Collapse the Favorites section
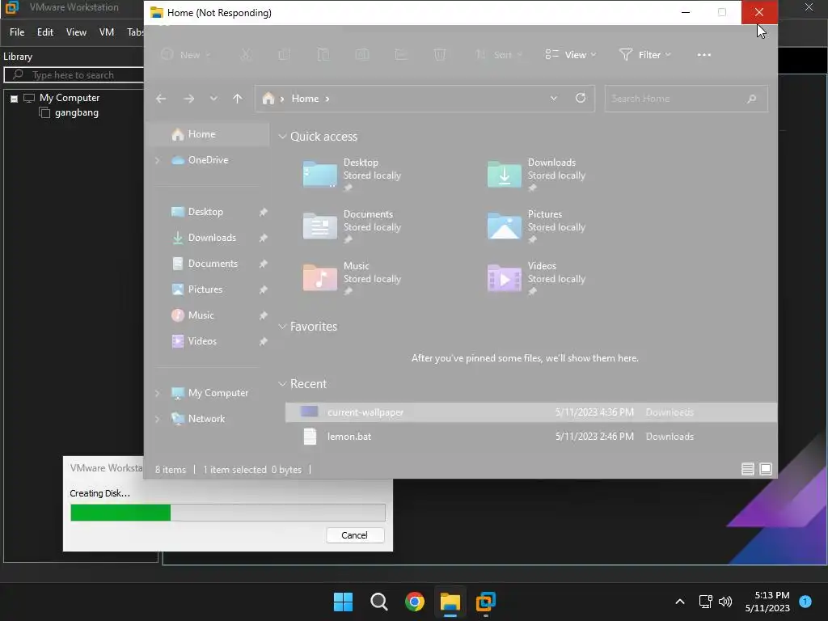The width and height of the screenshot is (828, 621). [x=282, y=327]
